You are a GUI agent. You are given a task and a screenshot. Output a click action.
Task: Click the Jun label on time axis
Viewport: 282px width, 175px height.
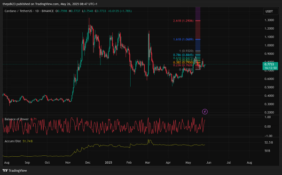[x=209, y=163]
